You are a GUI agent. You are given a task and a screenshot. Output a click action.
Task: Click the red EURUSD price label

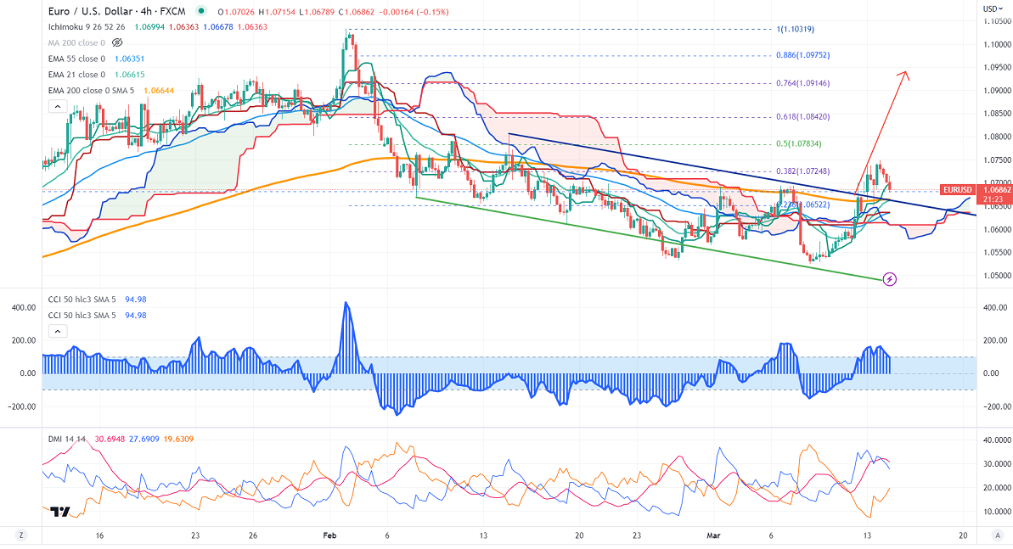(x=958, y=190)
